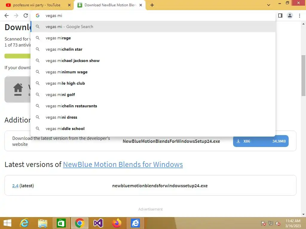The height and width of the screenshot is (229, 306).
Task: Open File Explorer from the taskbar
Action: [42, 223]
